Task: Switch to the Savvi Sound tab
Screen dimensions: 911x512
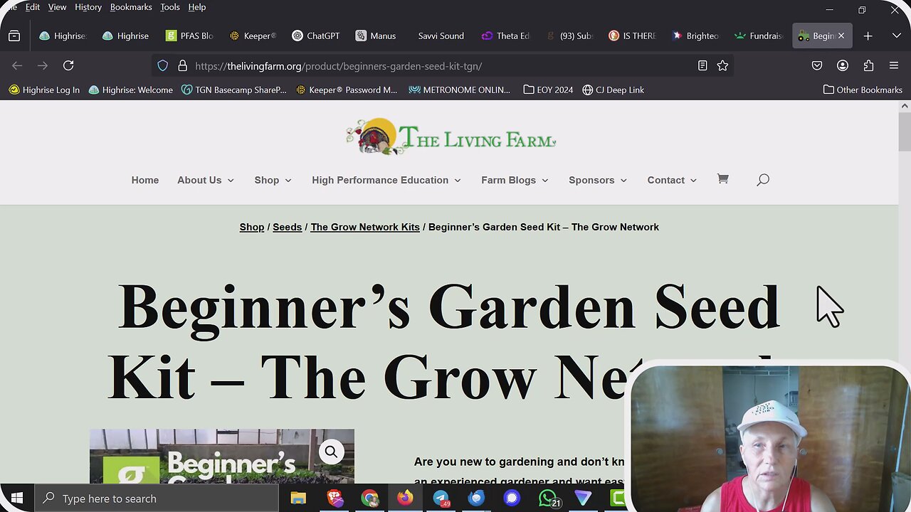Action: 441,36
